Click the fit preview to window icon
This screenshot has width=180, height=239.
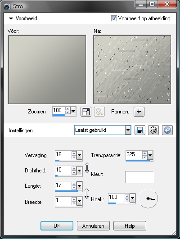click(x=86, y=112)
